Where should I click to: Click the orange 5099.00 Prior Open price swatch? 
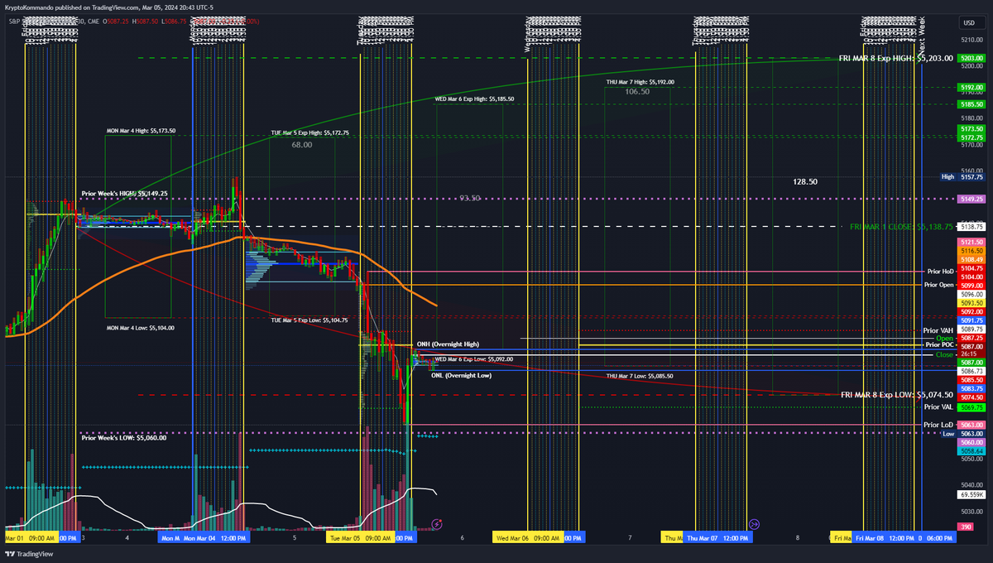971,285
